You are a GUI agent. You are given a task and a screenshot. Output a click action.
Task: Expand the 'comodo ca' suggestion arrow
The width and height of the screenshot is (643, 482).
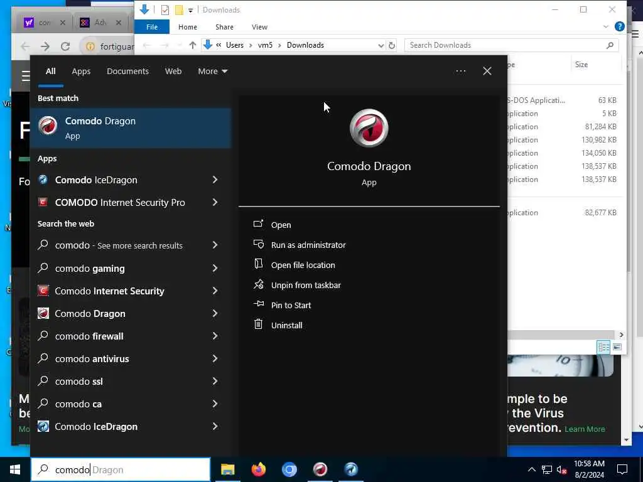pyautogui.click(x=215, y=404)
